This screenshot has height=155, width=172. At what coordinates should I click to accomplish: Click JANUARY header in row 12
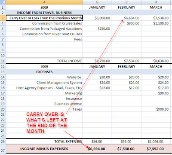pos(97,67)
